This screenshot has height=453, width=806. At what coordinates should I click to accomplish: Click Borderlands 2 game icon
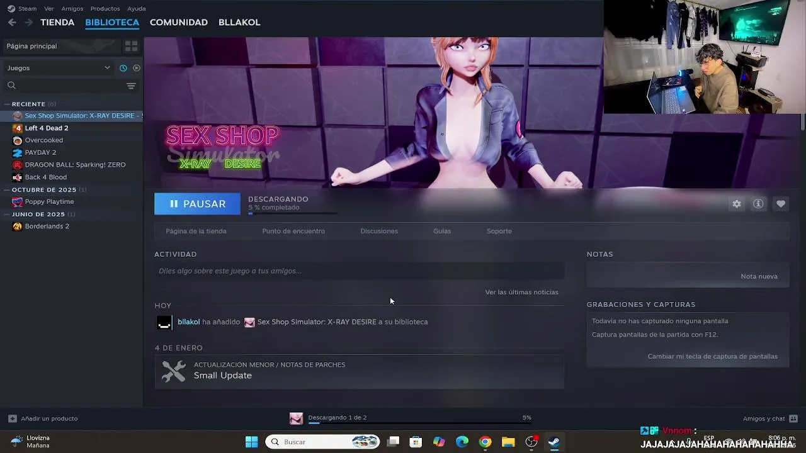click(x=18, y=226)
